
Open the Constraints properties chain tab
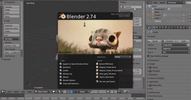click(x=169, y=27)
